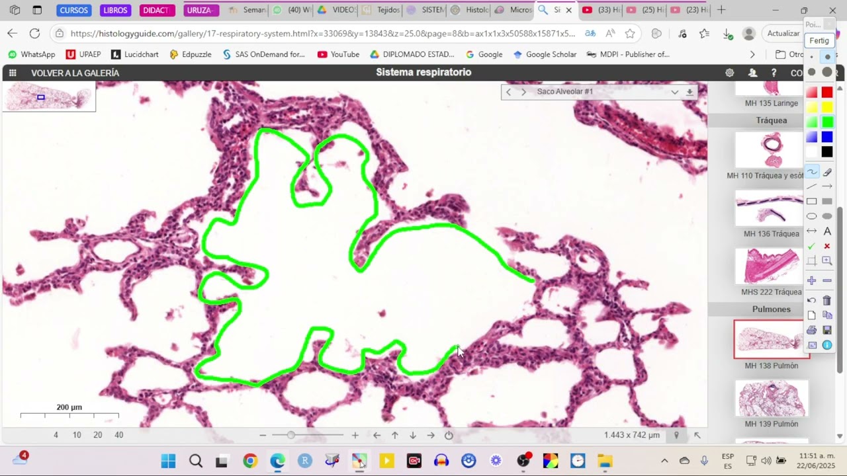Expand more bookmarks chevron in favorites bar
The width and height of the screenshot is (847, 476).
tap(752, 54)
